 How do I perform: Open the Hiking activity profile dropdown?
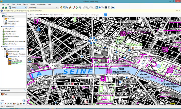tap(18, 8)
